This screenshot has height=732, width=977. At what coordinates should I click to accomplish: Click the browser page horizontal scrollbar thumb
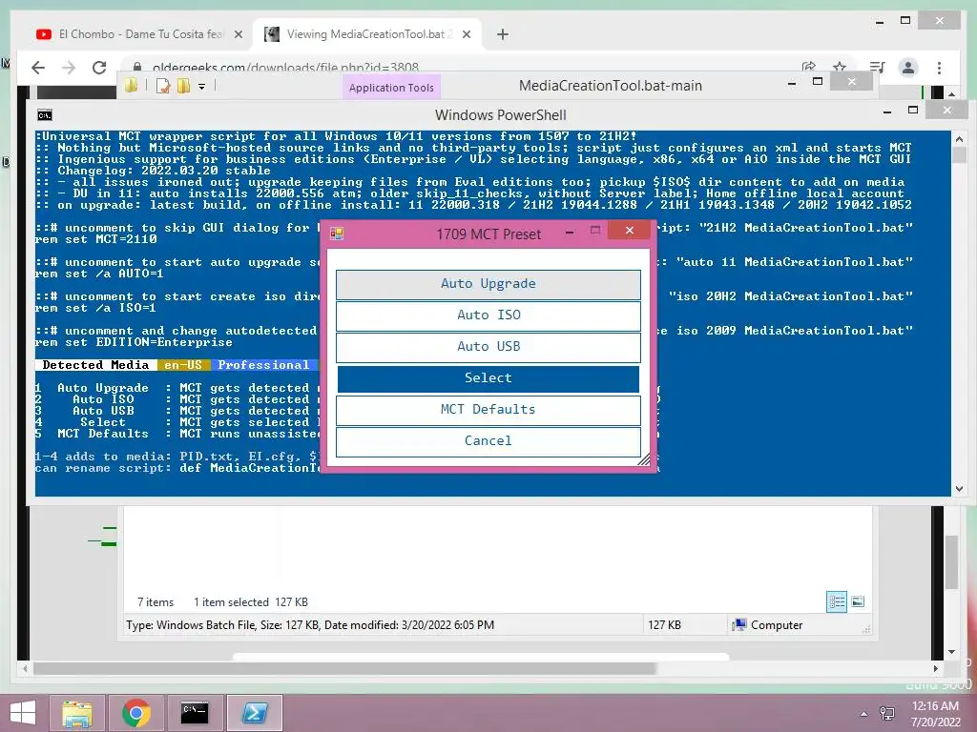tap(344, 668)
